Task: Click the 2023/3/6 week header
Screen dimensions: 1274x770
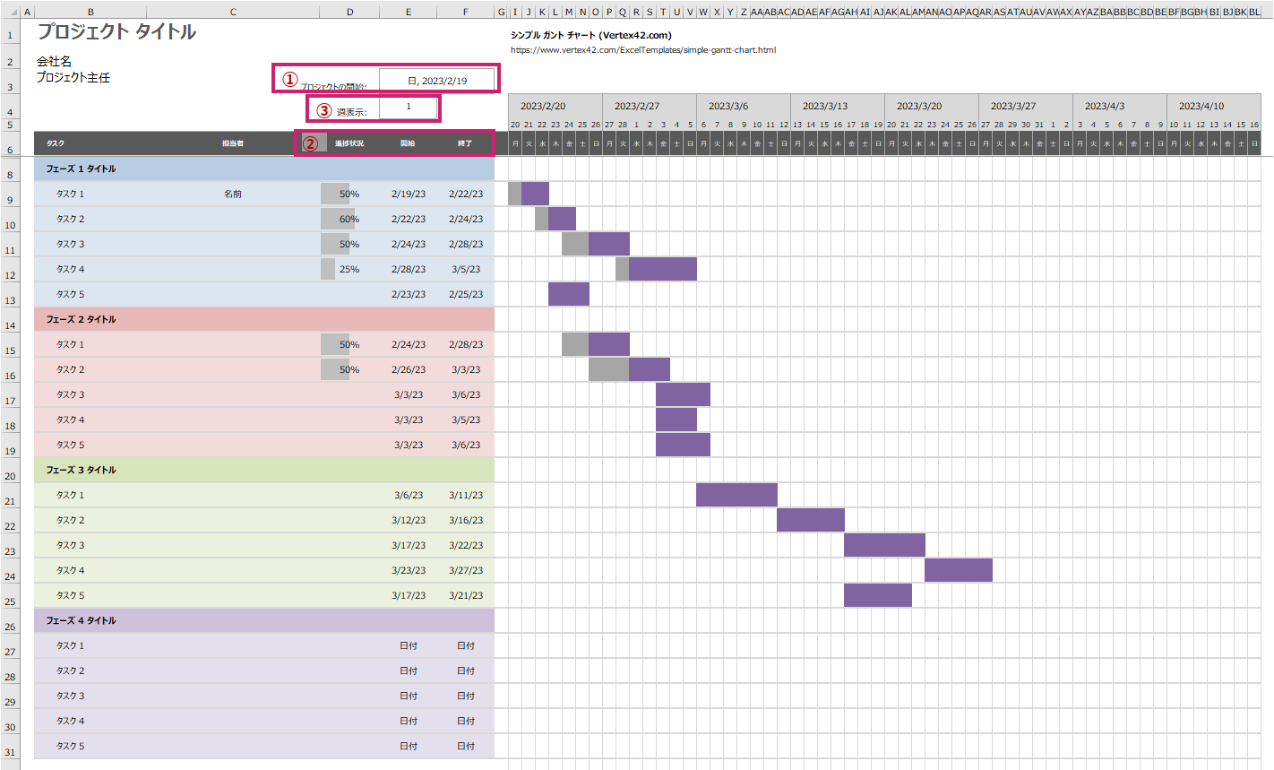Action: click(727, 106)
